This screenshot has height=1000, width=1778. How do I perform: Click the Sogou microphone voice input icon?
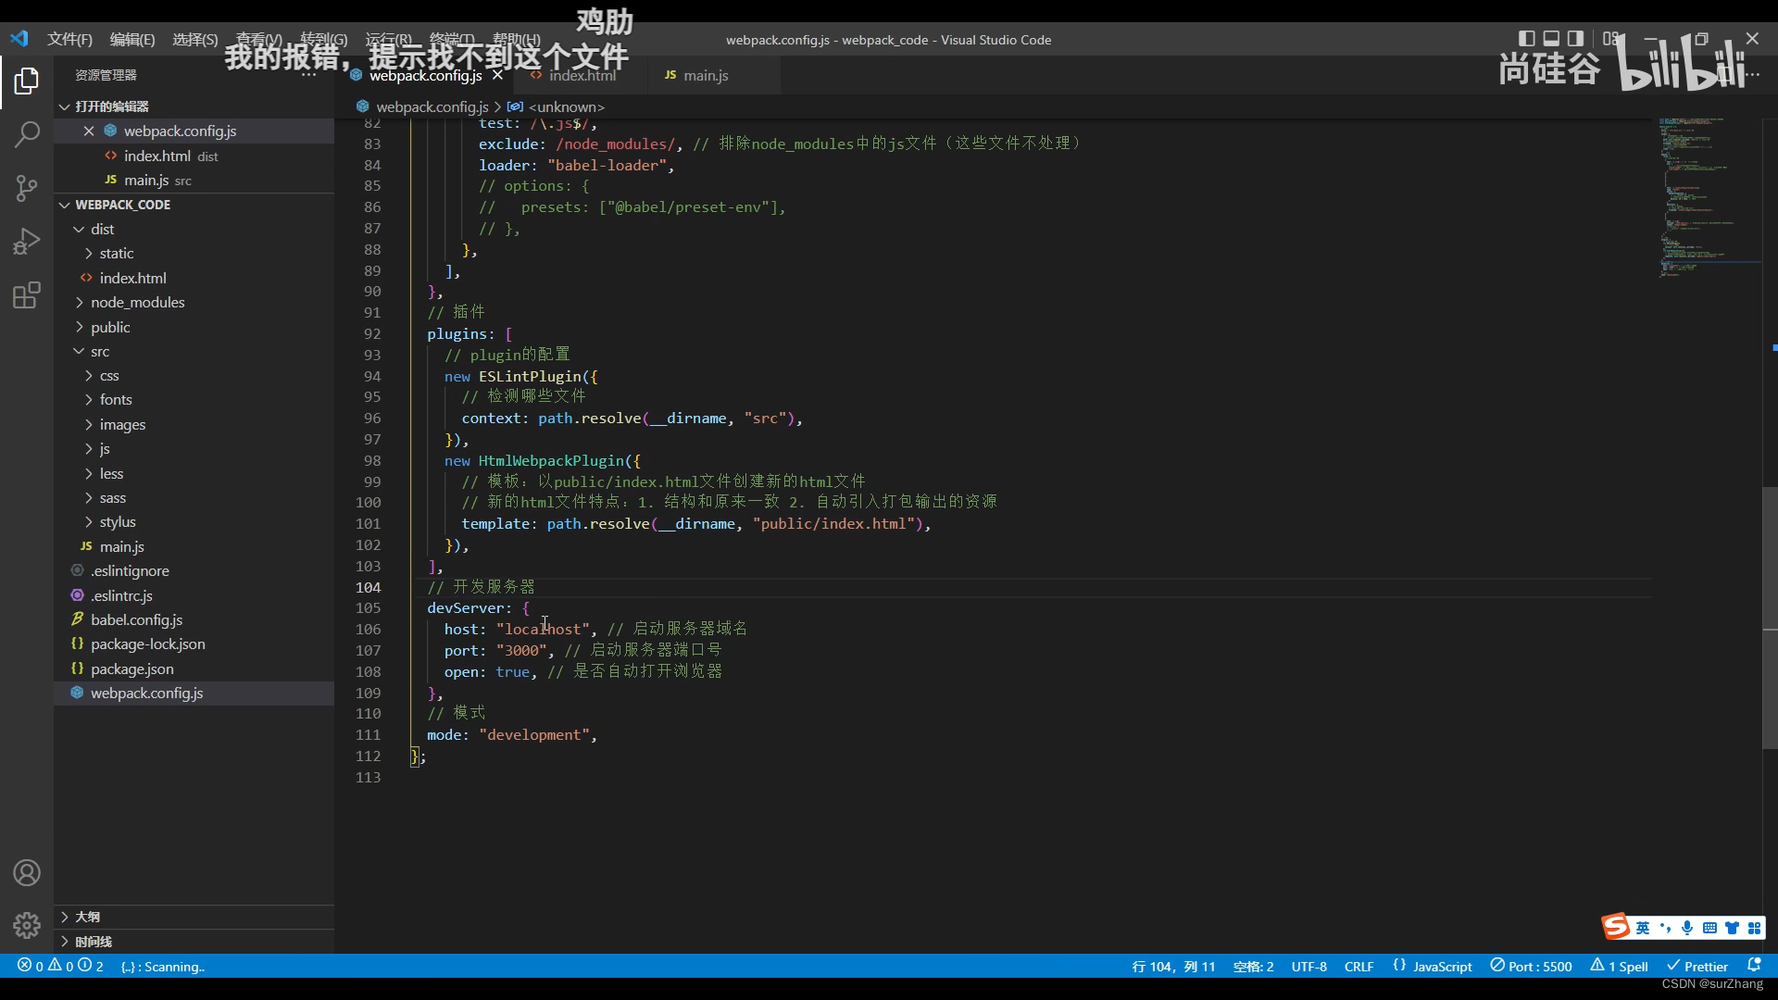1687,928
